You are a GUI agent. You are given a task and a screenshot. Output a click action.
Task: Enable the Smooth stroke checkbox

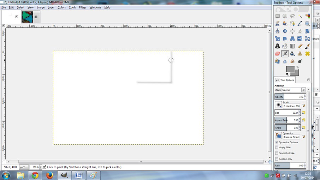pyautogui.click(x=277, y=153)
